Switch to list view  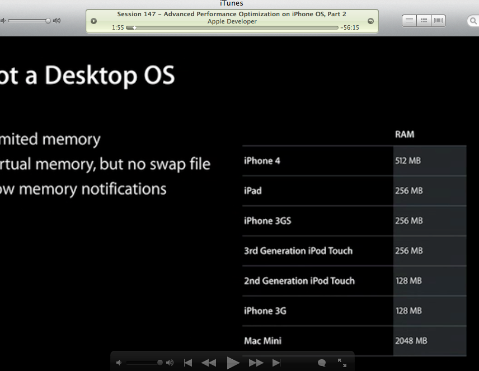409,21
